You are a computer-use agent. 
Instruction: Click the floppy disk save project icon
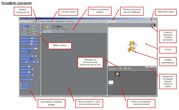point(36,21)
